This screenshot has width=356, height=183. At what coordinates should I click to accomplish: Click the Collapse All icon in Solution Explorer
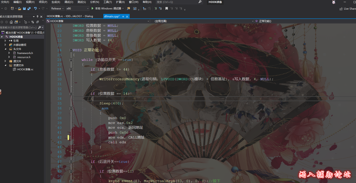pyautogui.click(x=37, y=22)
